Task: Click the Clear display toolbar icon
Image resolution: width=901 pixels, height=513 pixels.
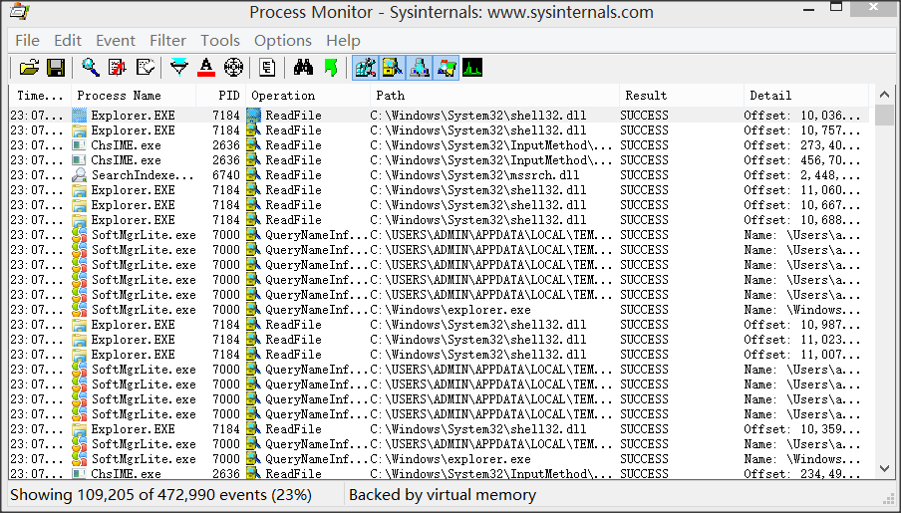Action: [x=146, y=68]
